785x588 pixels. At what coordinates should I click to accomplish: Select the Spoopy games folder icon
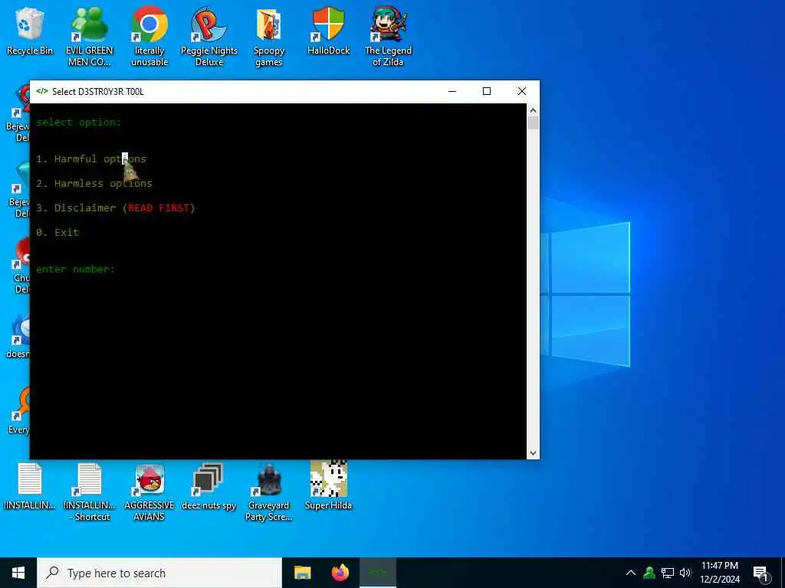click(269, 37)
